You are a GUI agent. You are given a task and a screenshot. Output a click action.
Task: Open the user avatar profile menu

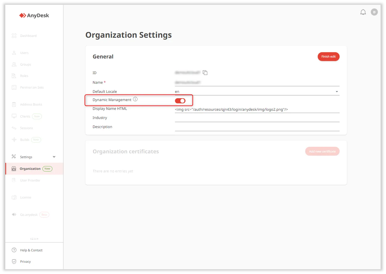[x=374, y=12]
